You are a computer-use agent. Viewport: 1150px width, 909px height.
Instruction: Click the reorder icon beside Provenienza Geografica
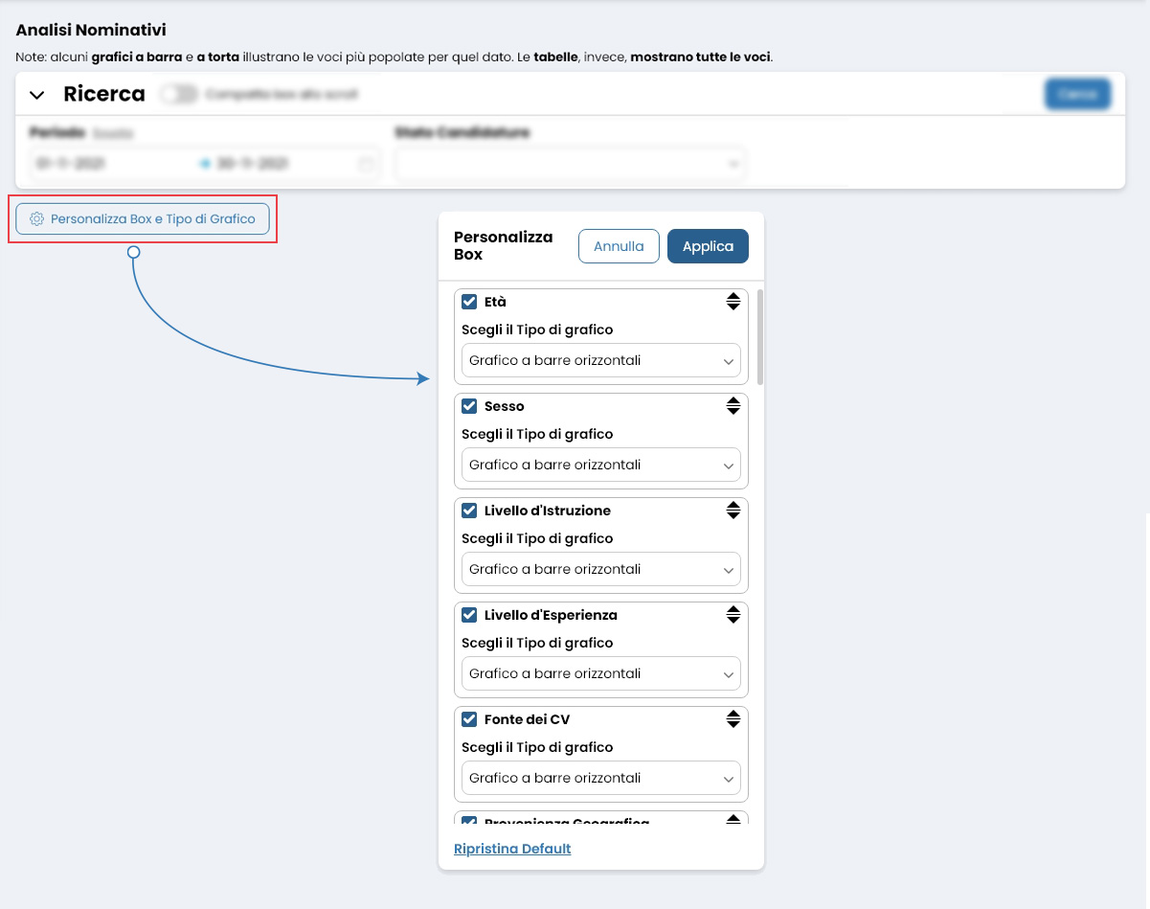pos(733,822)
